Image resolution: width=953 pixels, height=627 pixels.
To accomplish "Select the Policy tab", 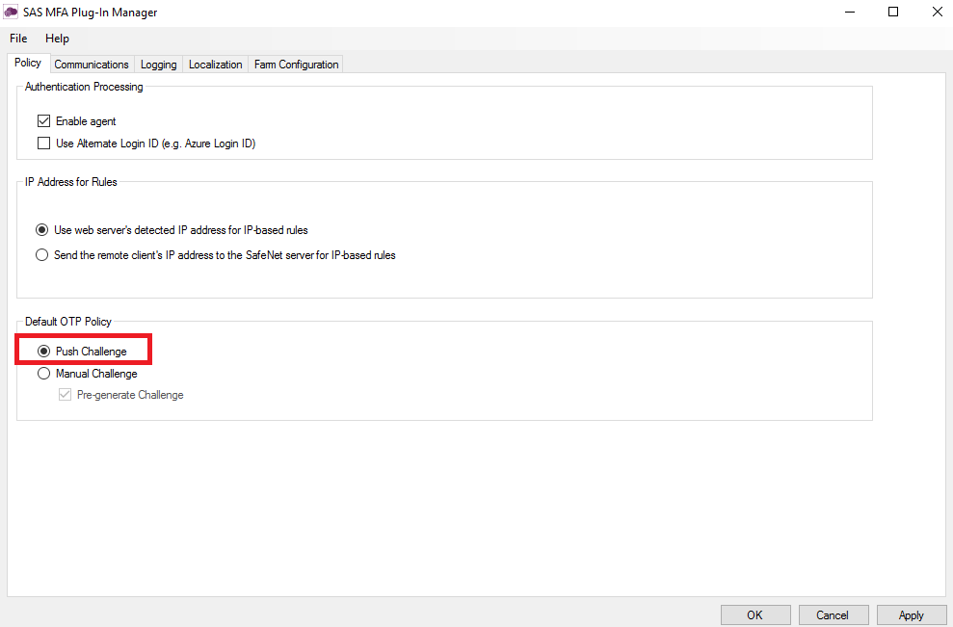I will pyautogui.click(x=28, y=64).
